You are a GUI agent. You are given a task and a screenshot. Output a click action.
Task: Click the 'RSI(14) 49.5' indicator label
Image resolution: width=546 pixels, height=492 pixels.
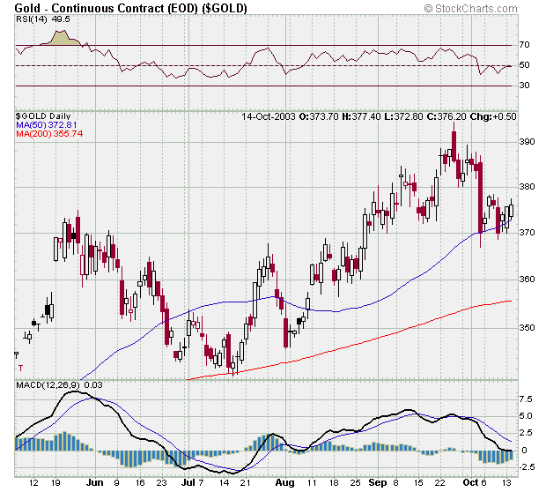(43, 19)
